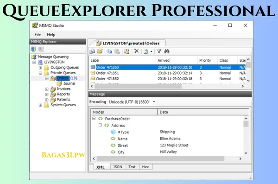Select the Journal tree item
The height and width of the screenshot is (184, 278).
(69, 83)
